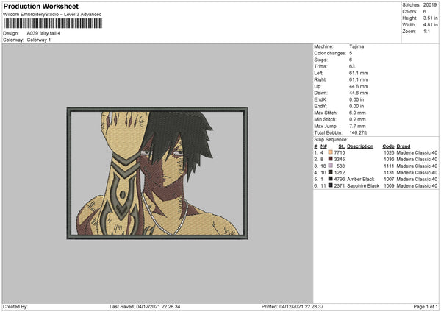Click stitch count 3345 in row 2
Viewport: 441px width, 312px height.
[340, 160]
